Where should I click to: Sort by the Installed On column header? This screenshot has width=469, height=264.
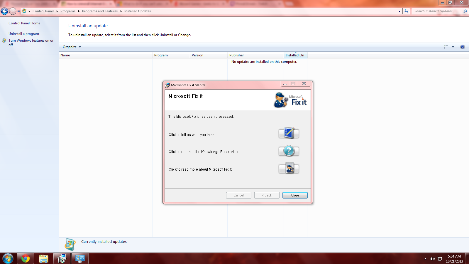(295, 55)
